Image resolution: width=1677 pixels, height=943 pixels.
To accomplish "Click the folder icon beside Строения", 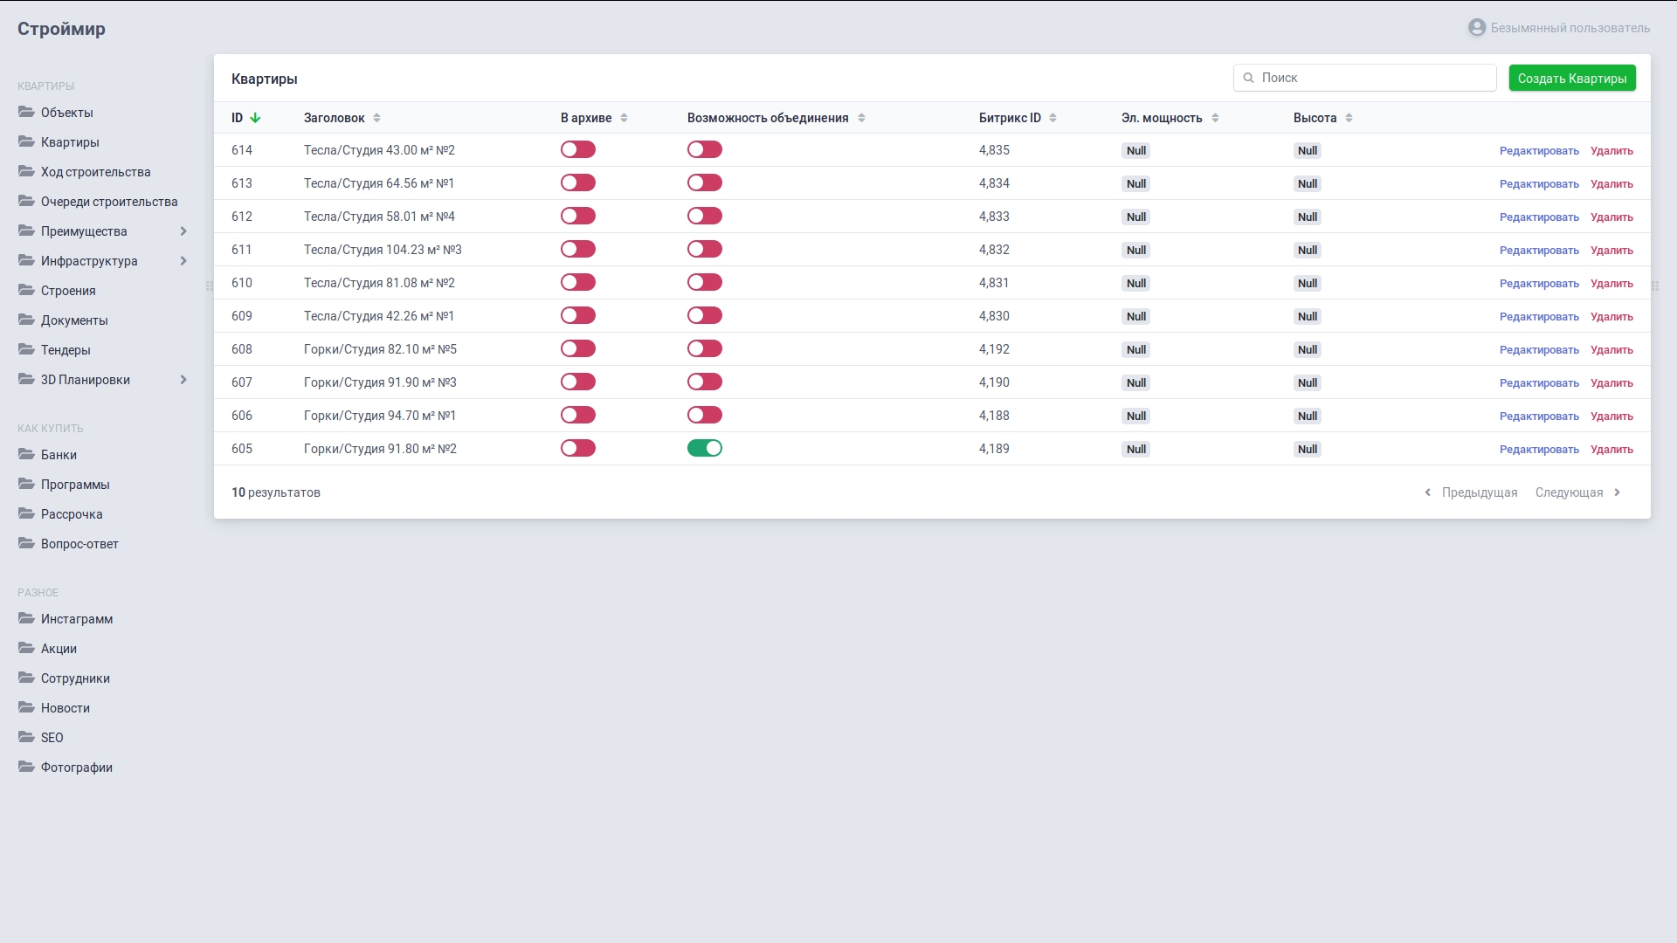I will click(26, 290).
